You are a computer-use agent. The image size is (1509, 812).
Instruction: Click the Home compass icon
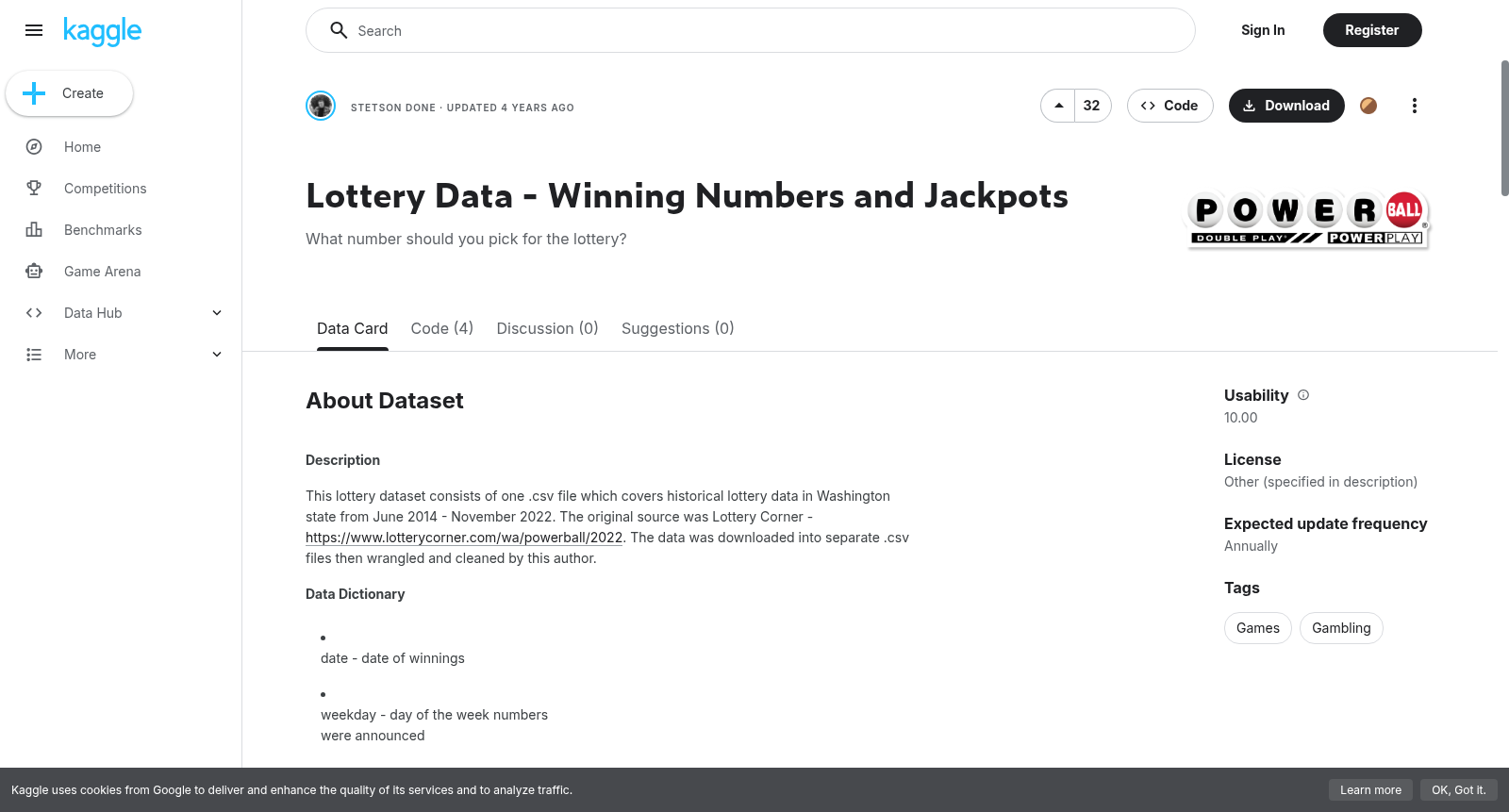(x=34, y=147)
